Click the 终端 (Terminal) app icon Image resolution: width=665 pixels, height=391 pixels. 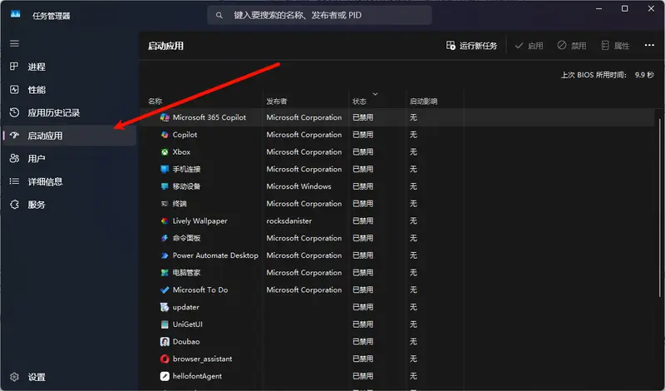(x=165, y=204)
